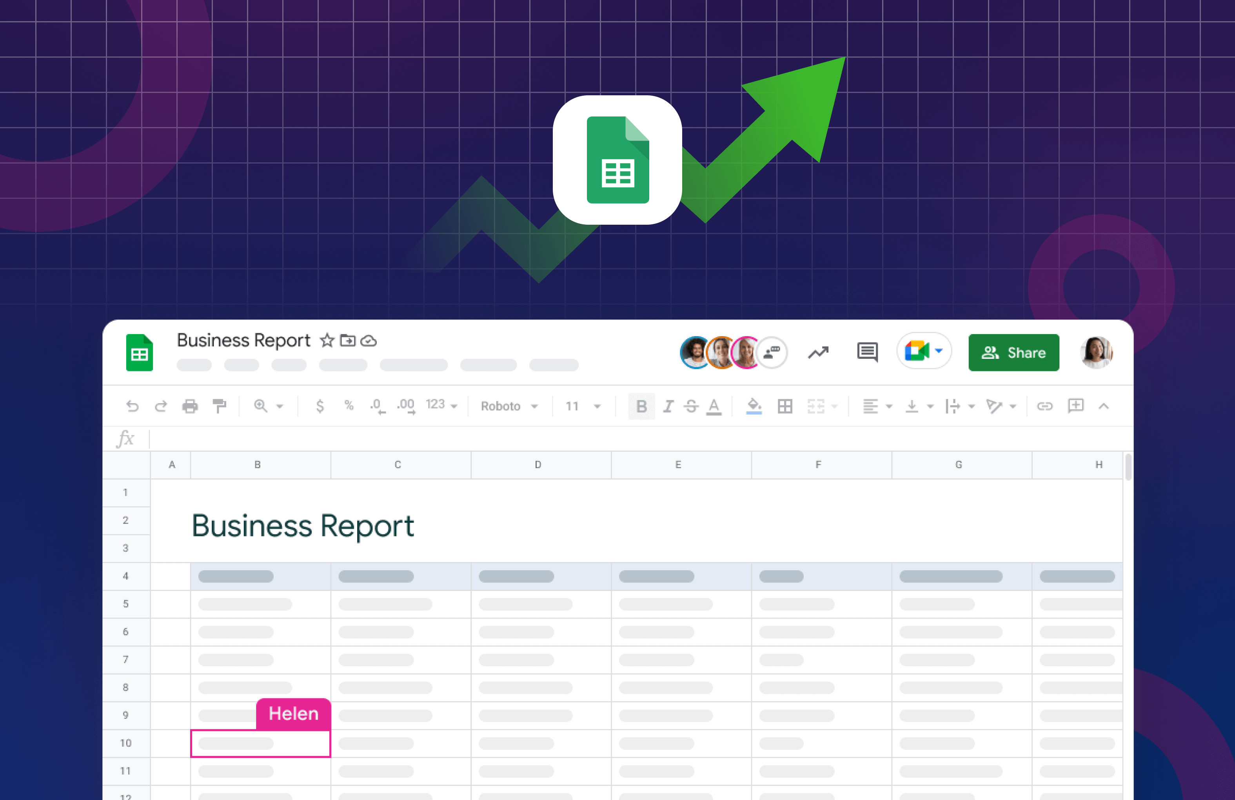The image size is (1235, 800).
Task: Click the Text rotation icon
Action: coord(994,406)
